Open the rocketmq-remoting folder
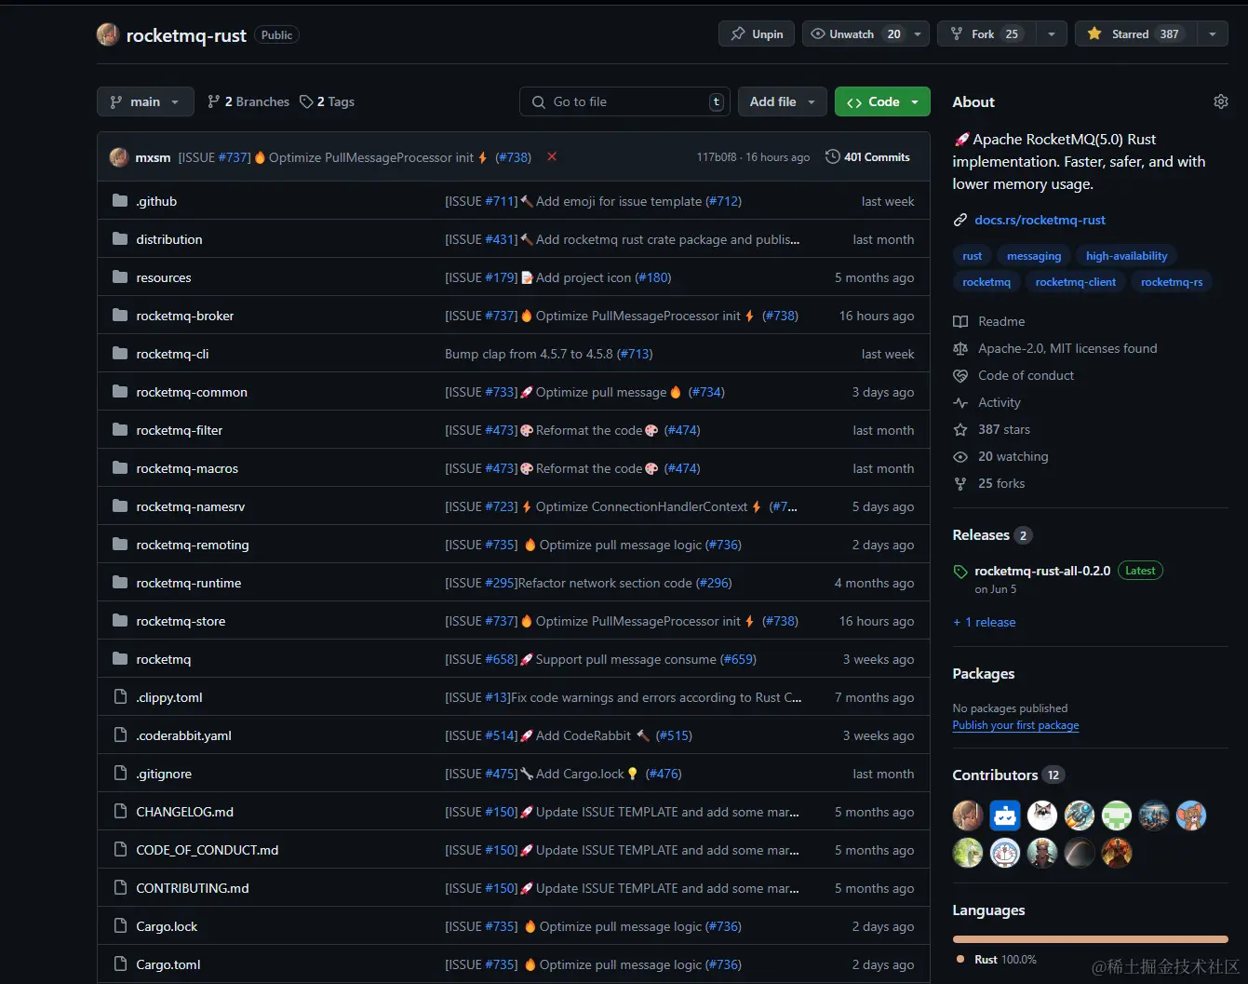1248x984 pixels. click(193, 545)
